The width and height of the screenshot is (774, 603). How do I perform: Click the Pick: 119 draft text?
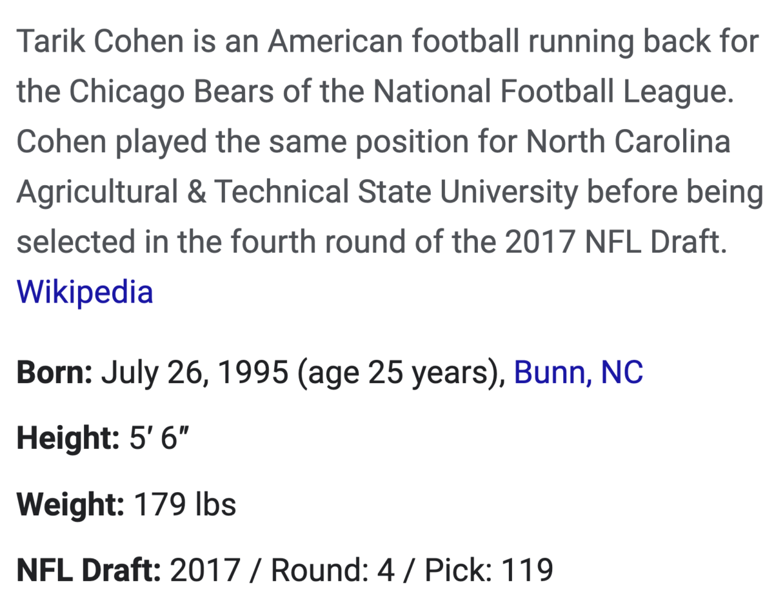click(x=480, y=570)
